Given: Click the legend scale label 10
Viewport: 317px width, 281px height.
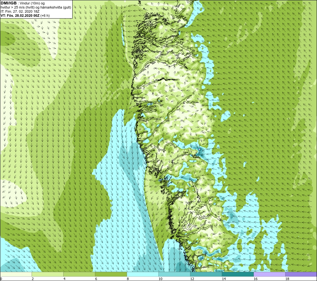Looking at the screenshot, I should (160, 279).
